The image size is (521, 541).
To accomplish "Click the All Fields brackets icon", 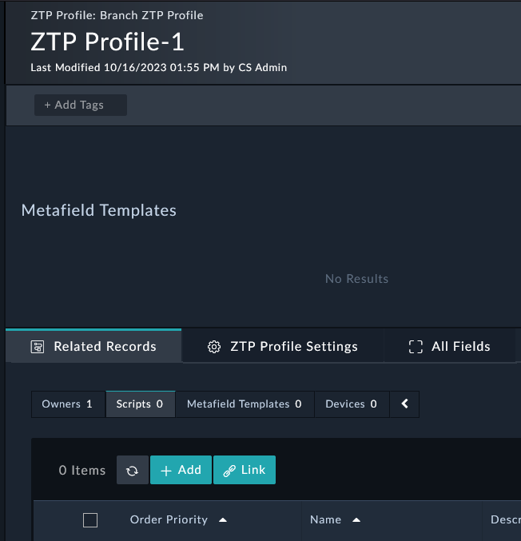I will (x=416, y=347).
